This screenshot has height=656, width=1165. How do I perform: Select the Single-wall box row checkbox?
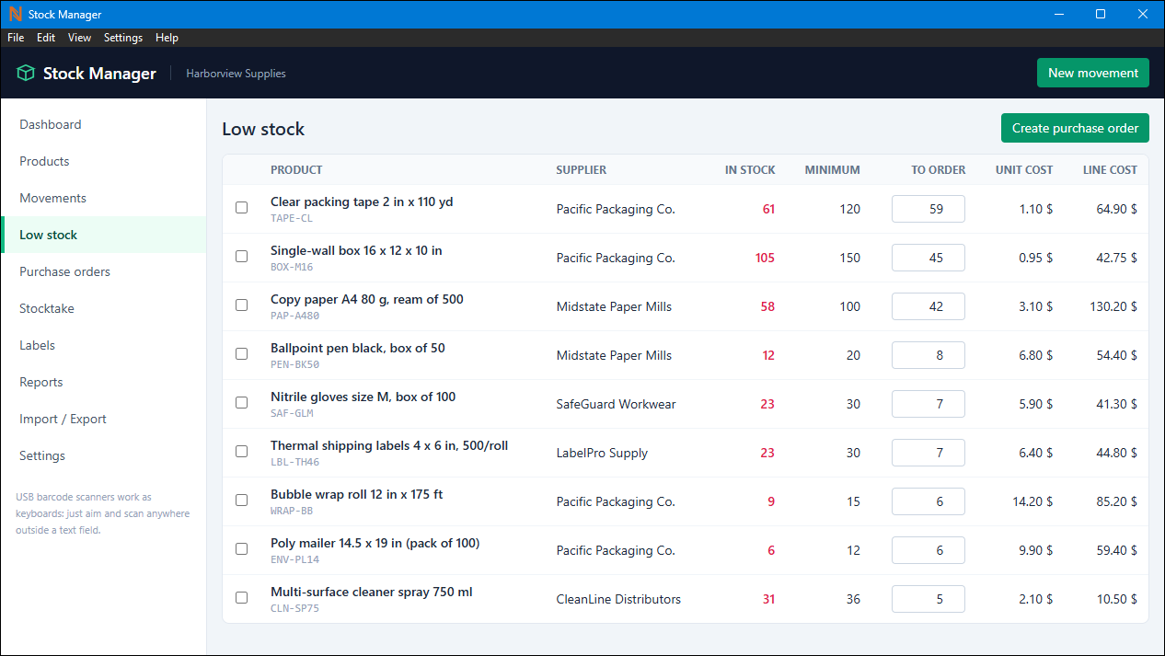(x=242, y=257)
